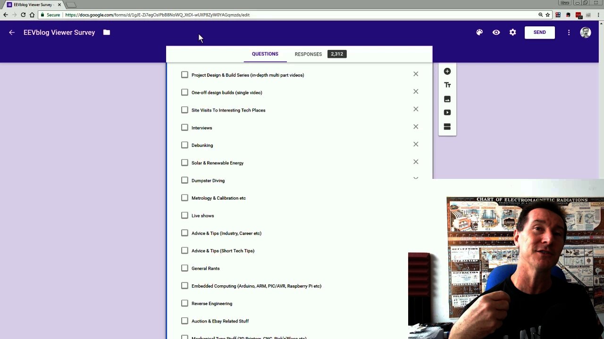604x339 pixels.
Task: Tick Site Visits To Interesting Tech Places checkbox
Action: pos(185,110)
